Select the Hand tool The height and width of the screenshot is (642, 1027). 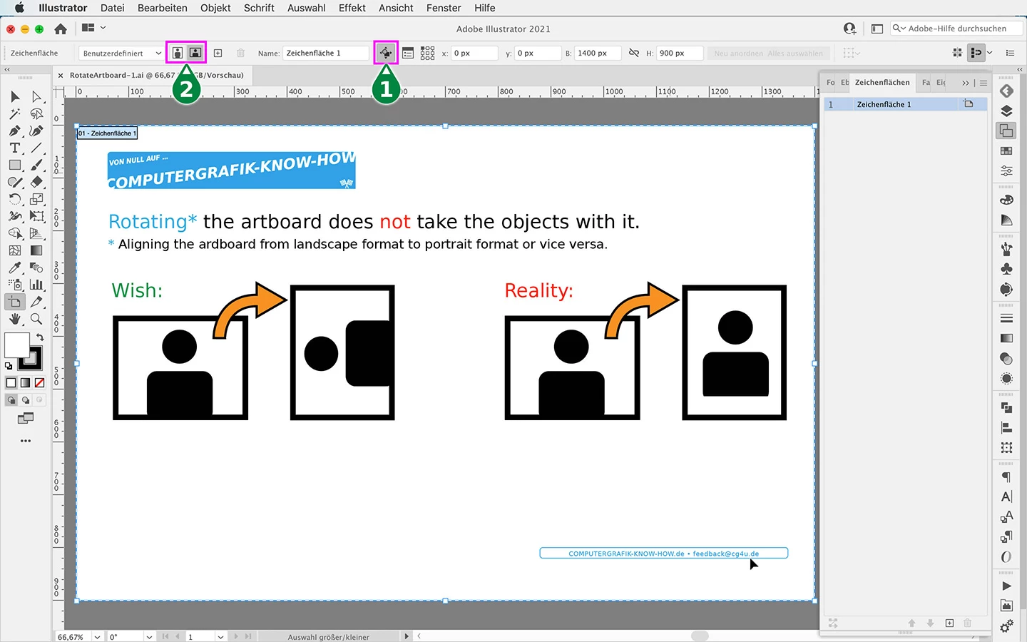15,319
